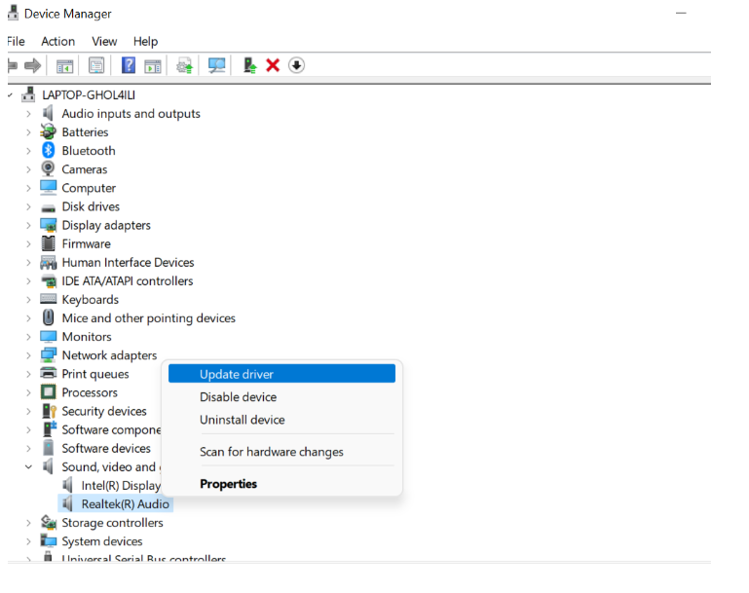Expand the Human Interface Devices chevron
The image size is (749, 593).
coord(28,263)
